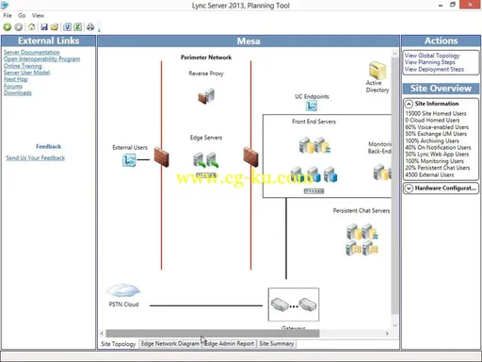
Task: Select the Edge Servers icon
Action: (206, 159)
